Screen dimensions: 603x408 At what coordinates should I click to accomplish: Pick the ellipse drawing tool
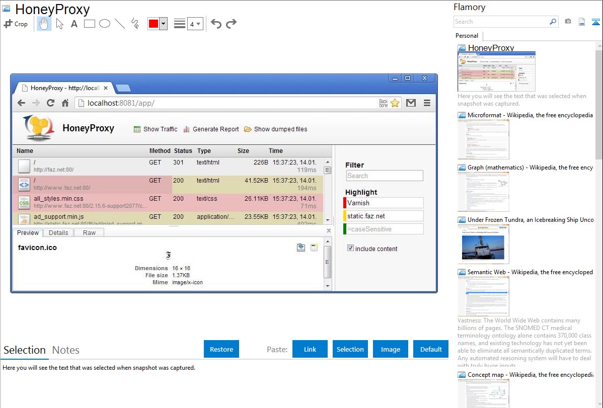(x=105, y=24)
